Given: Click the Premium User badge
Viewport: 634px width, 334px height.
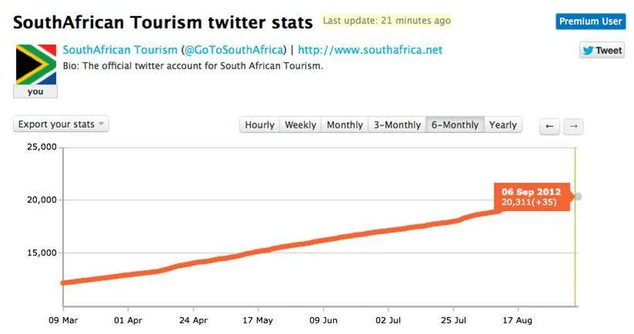Looking at the screenshot, I should tap(590, 22).
